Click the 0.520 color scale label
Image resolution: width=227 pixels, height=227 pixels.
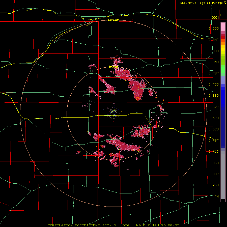(x=214, y=129)
